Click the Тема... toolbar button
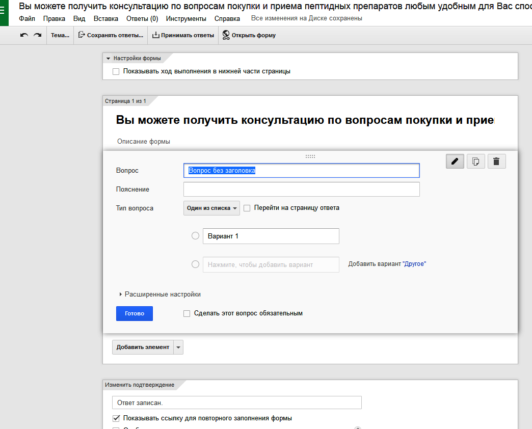Image resolution: width=532 pixels, height=429 pixels. point(60,35)
